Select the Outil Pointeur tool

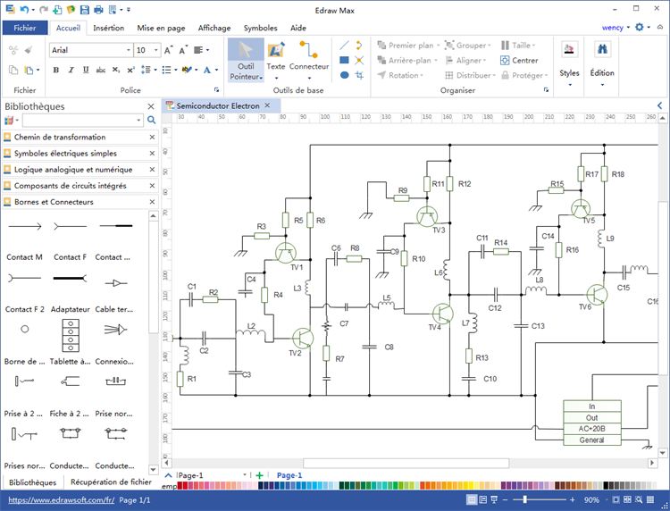(x=246, y=60)
